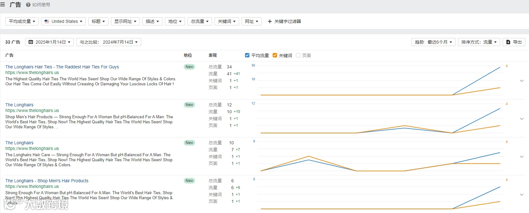Click the calendar icon beside 2025年1月14日
The height and width of the screenshot is (213, 529).
pos(31,42)
